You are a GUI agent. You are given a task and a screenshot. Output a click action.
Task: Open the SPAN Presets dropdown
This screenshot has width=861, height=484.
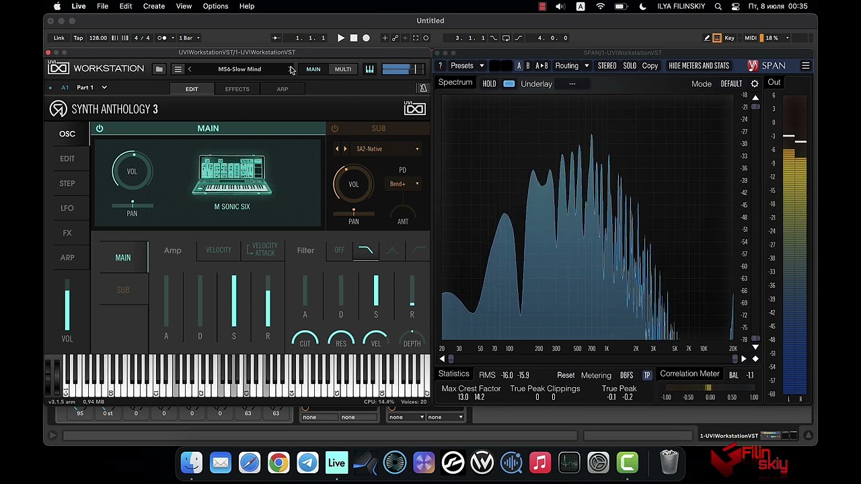[467, 66]
